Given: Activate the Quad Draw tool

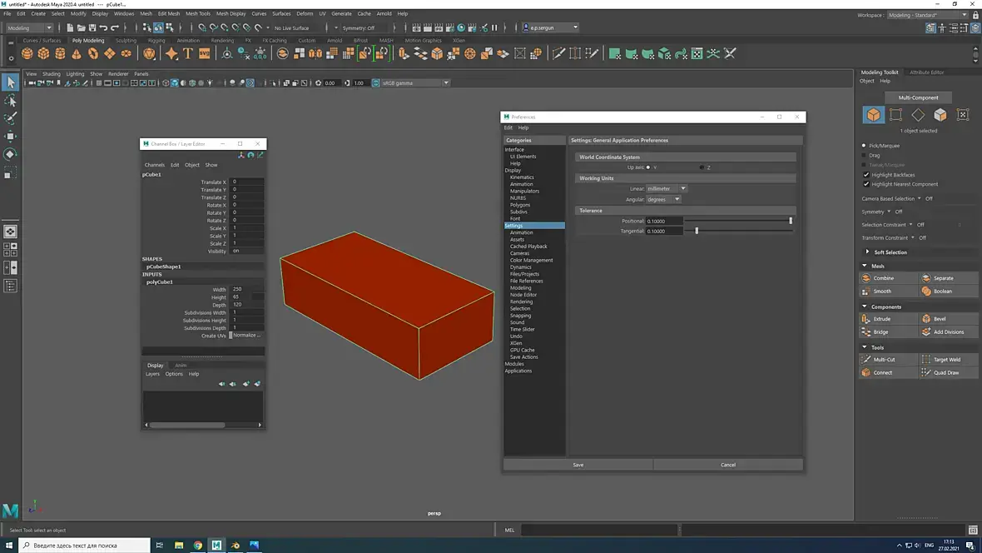Looking at the screenshot, I should [x=926, y=373].
